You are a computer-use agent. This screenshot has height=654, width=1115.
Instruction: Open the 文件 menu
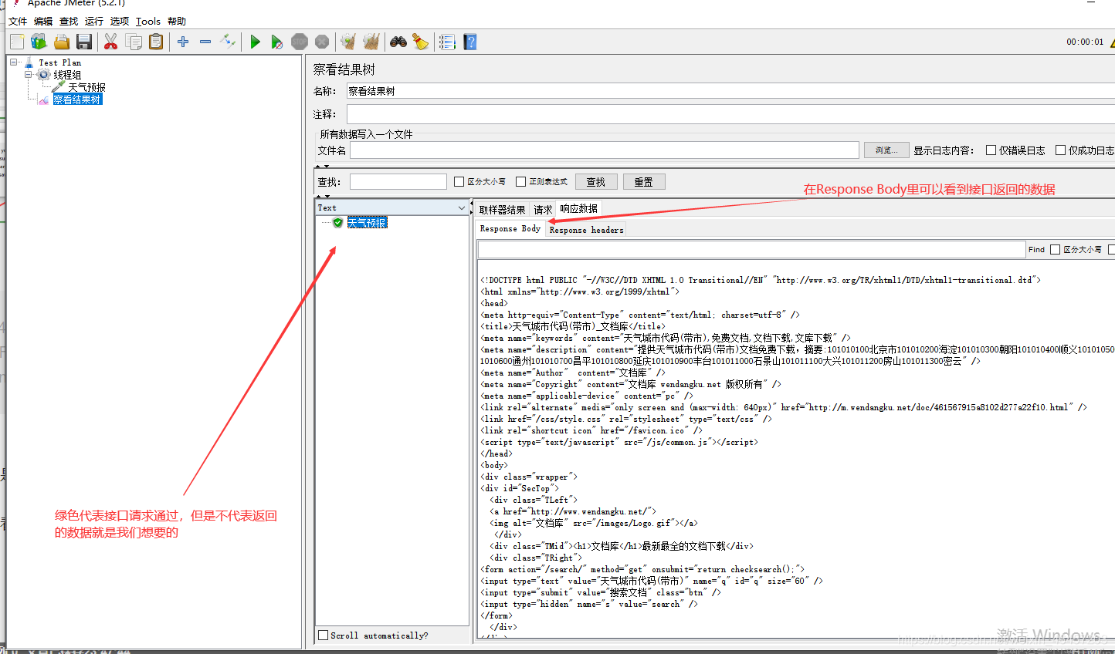click(x=18, y=22)
